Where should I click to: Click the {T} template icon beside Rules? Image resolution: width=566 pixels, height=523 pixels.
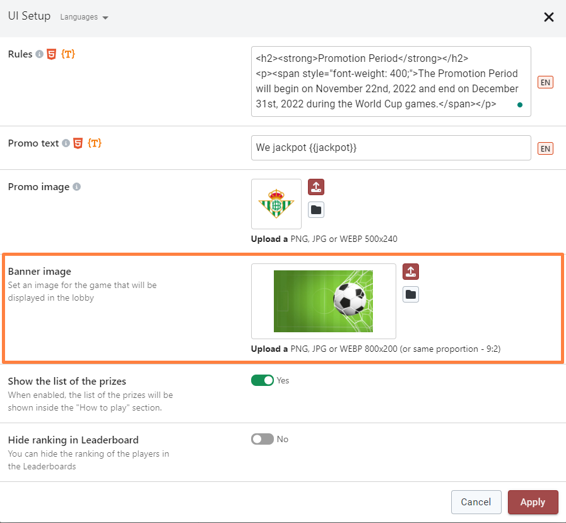pos(68,55)
